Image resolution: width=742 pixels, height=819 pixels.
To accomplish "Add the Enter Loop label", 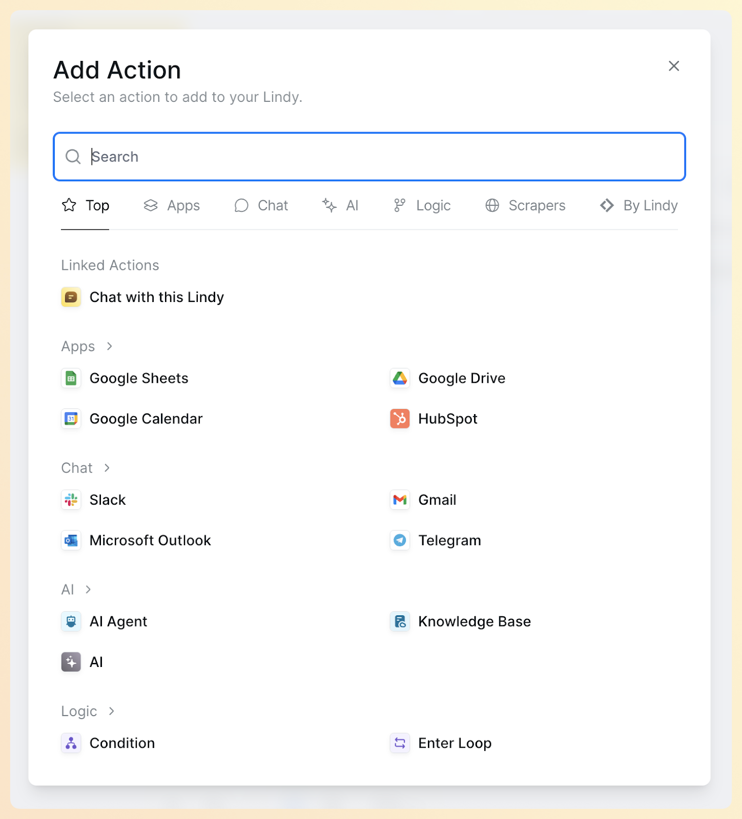I will [x=455, y=744].
